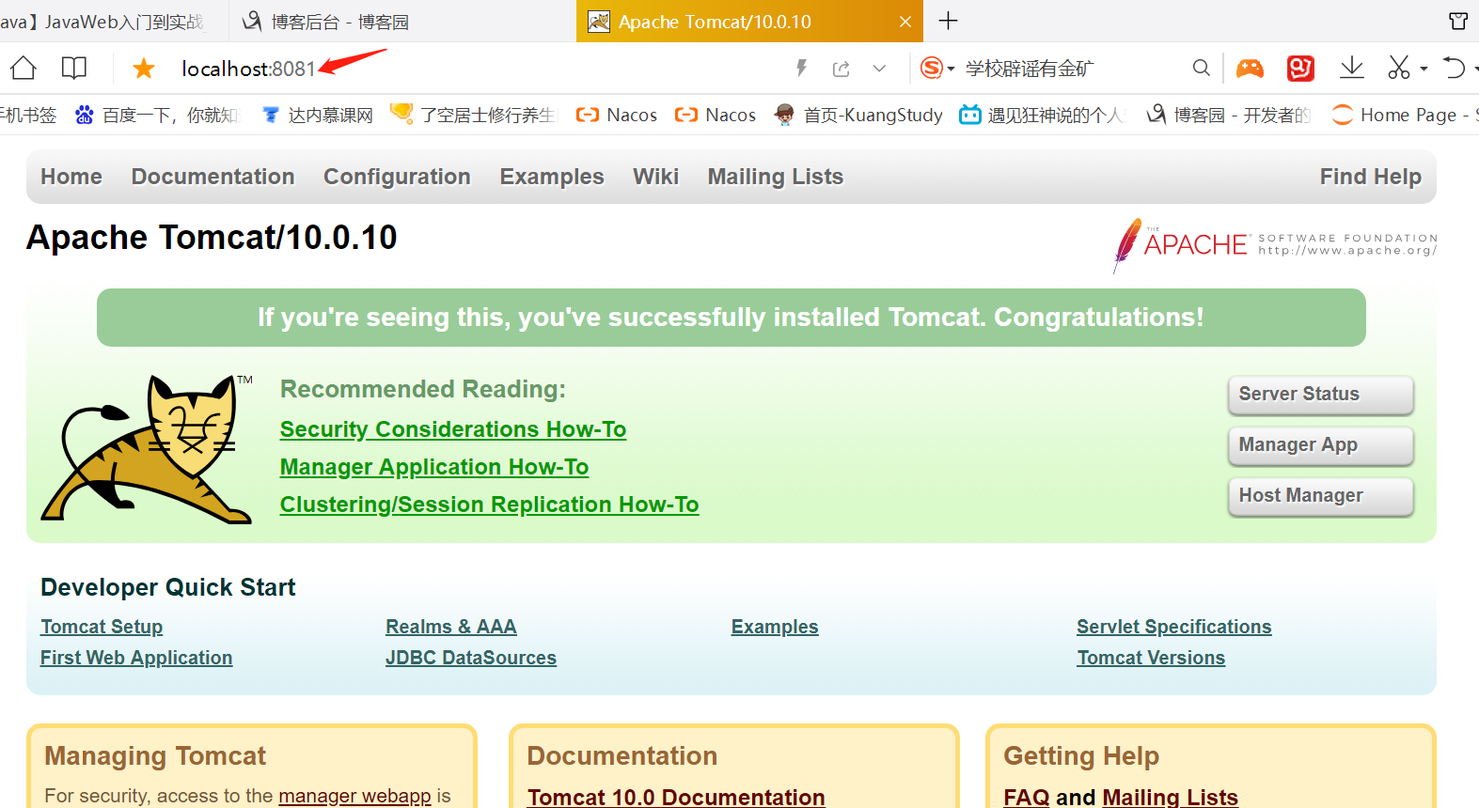Click the skin shirt icon in title bar
Image resolution: width=1479 pixels, height=808 pixels.
click(1458, 21)
